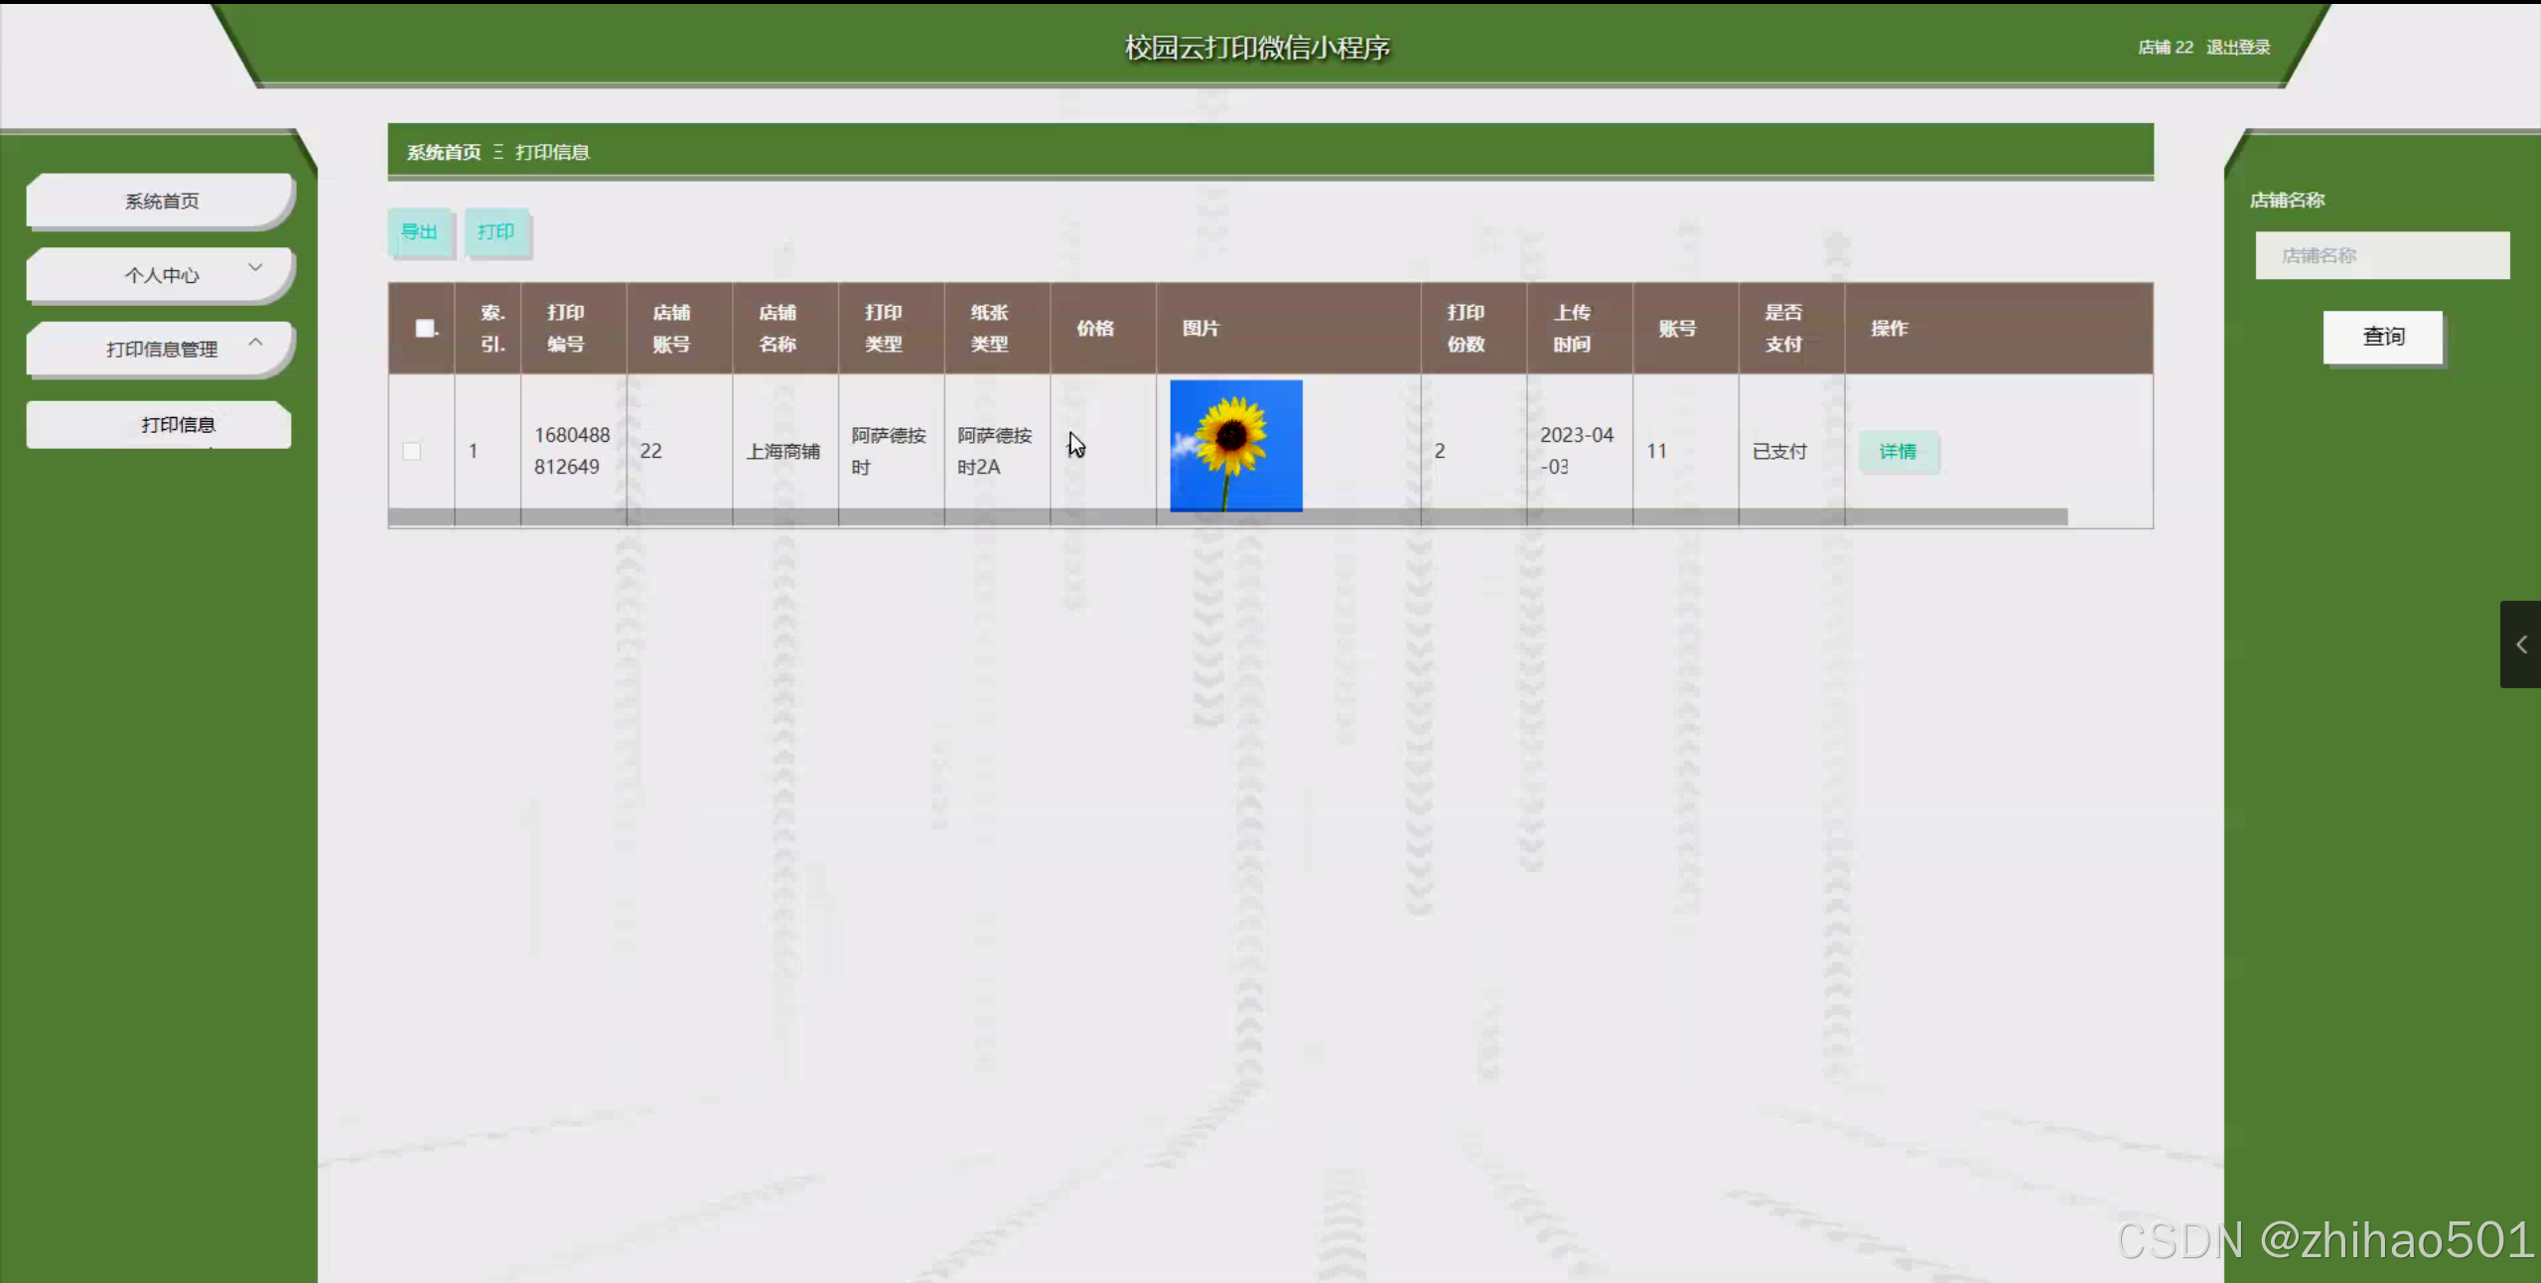This screenshot has height=1283, width=2541.
Task: Select 打印信息 submenu item
Action: click(x=178, y=425)
